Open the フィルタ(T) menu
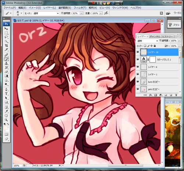Image resolution: width=184 pixels, height=171 pixels. (x=80, y=8)
